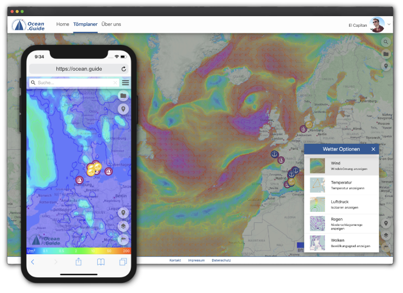Open bookmarks in the phone browser
Viewport: 403px width, 293px height.
(101, 262)
